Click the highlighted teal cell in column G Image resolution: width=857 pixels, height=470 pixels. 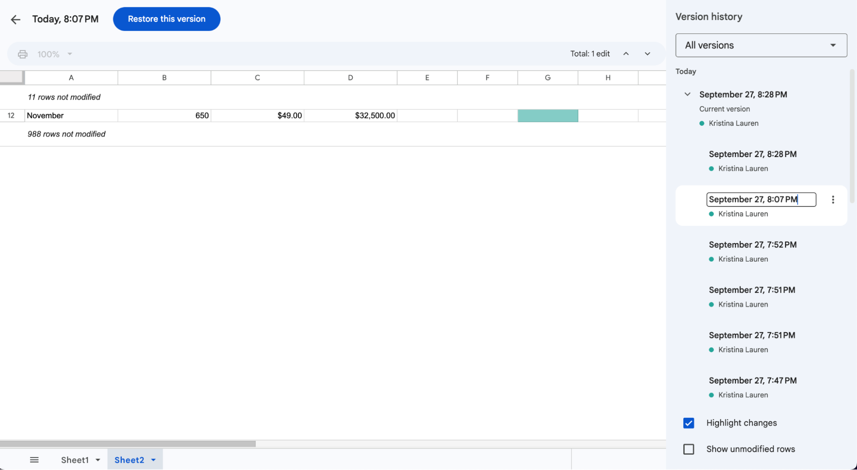point(547,116)
